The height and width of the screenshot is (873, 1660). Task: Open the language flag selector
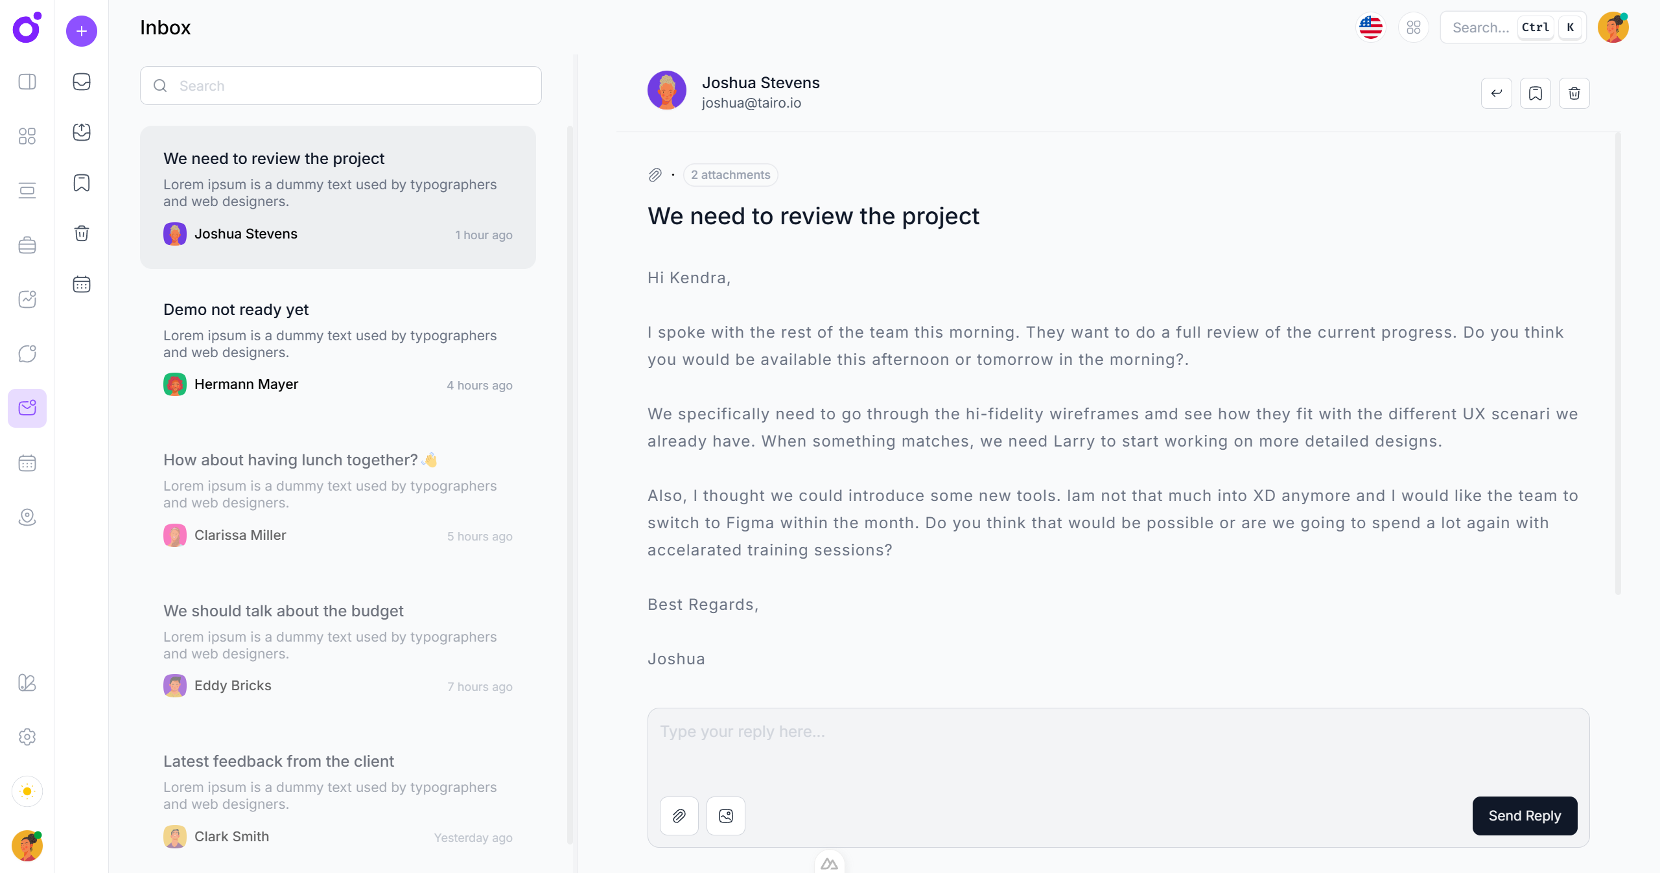coord(1370,27)
